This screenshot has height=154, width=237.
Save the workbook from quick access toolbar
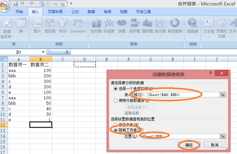click(x=15, y=4)
